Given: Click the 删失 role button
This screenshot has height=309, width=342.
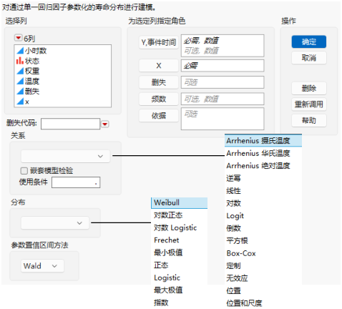Looking at the screenshot, I should point(159,82).
